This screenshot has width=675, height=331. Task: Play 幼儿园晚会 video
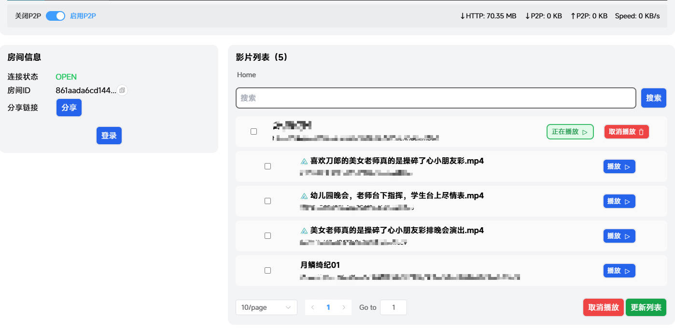[x=619, y=201]
